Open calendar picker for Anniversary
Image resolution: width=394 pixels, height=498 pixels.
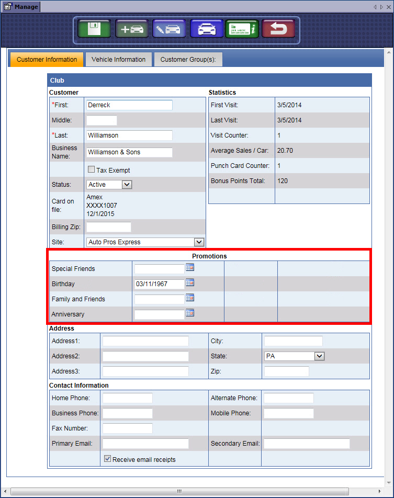tap(190, 313)
